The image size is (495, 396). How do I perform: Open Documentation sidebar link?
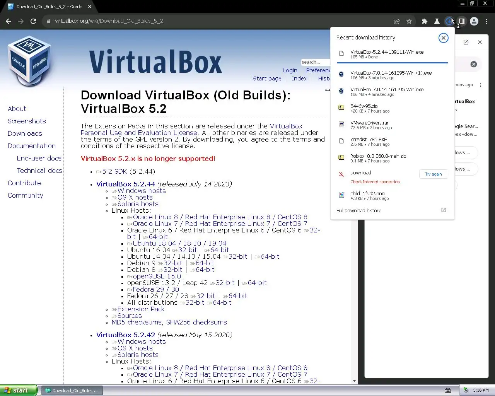click(x=32, y=146)
